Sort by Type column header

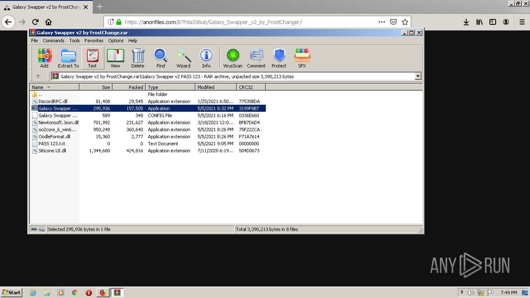click(x=170, y=87)
